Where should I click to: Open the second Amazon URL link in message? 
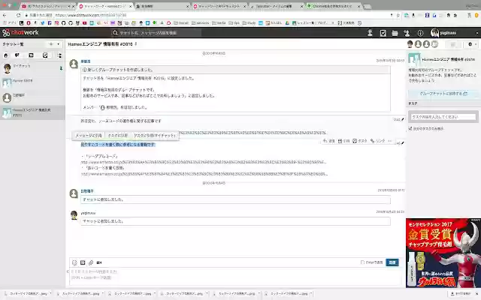click(x=204, y=174)
